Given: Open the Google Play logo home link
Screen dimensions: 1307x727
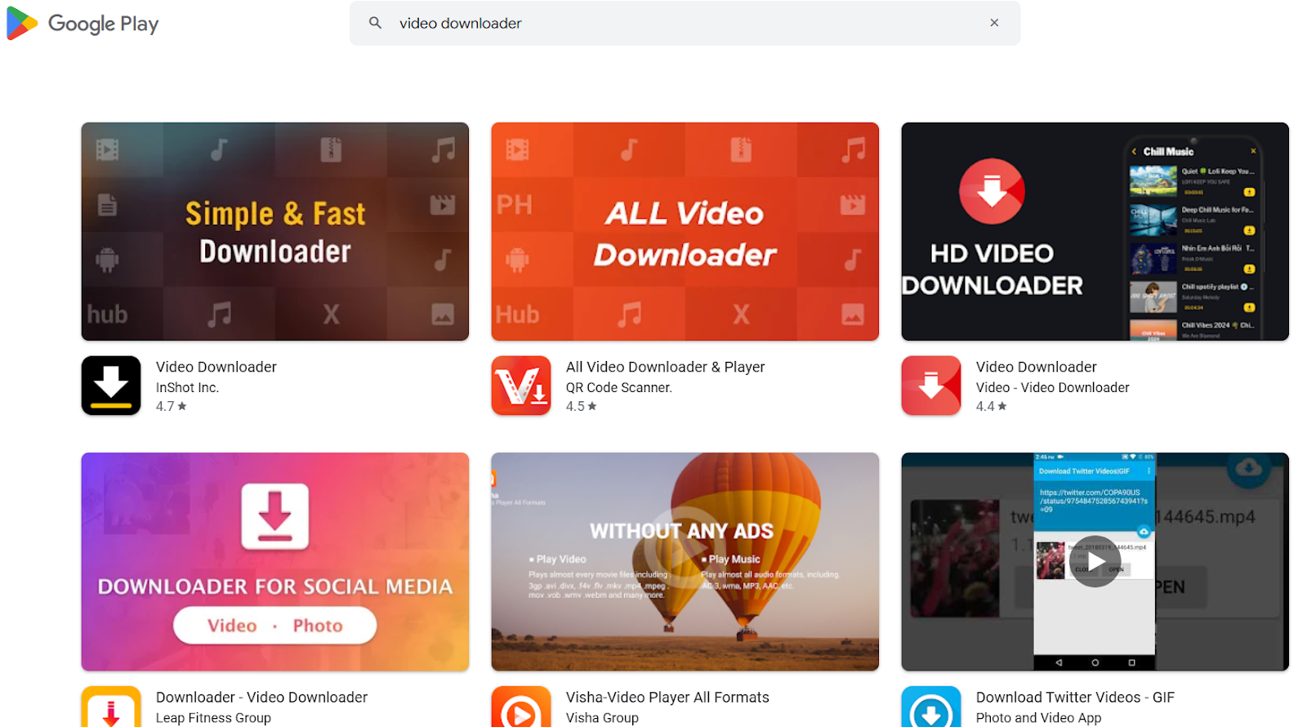Looking at the screenshot, I should tap(82, 23).
